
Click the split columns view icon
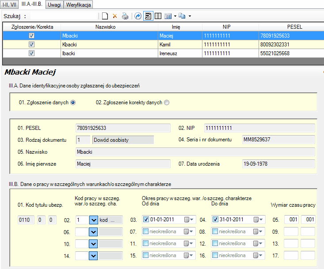click(x=158, y=16)
